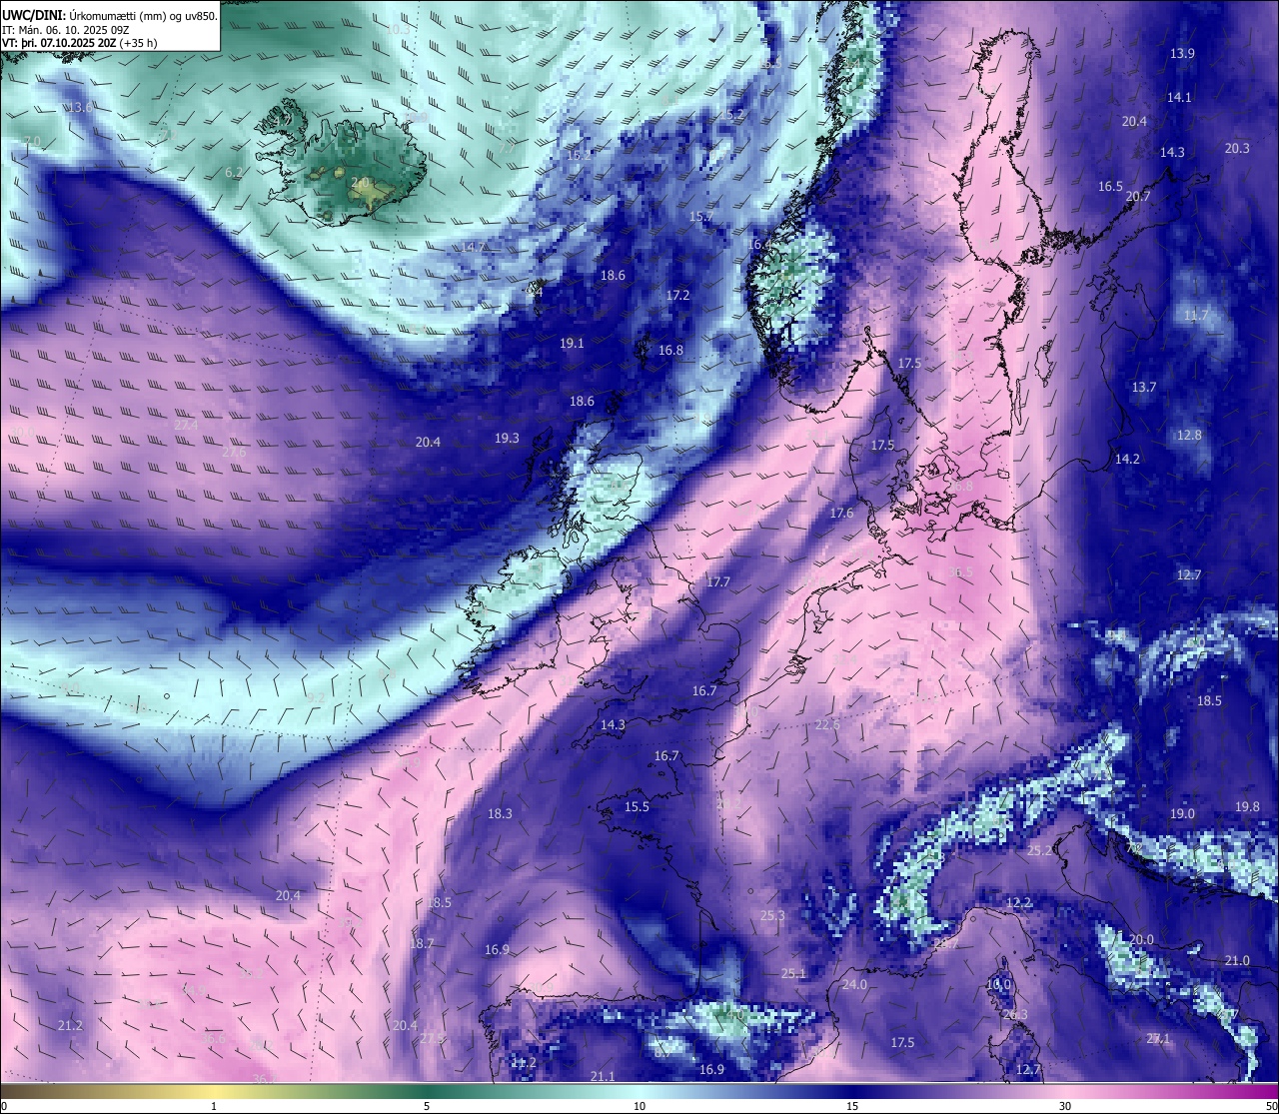This screenshot has width=1279, height=1114.
Task: Click the '10' label on the color scale
Action: 639,1106
